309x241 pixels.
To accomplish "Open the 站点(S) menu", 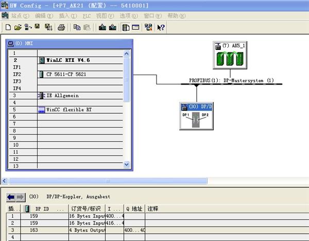I will (20, 16).
